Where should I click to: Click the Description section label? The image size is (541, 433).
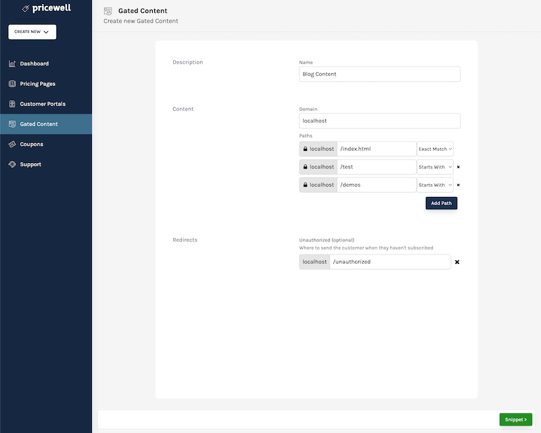point(188,62)
